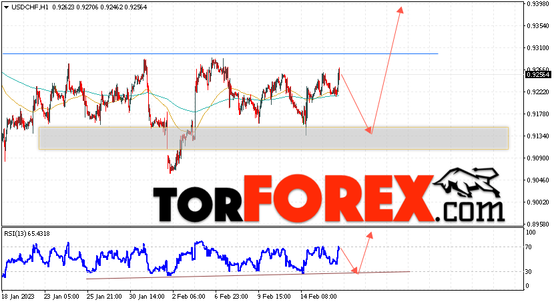The image size is (554, 304).
Task: Select the RSI scale value 70
Action: pos(529,247)
